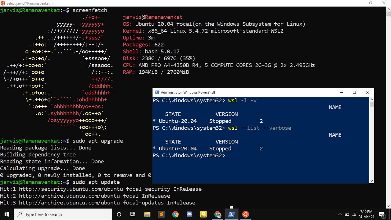Open the Start menu
This screenshot has height=220, width=391.
[x=6, y=214]
